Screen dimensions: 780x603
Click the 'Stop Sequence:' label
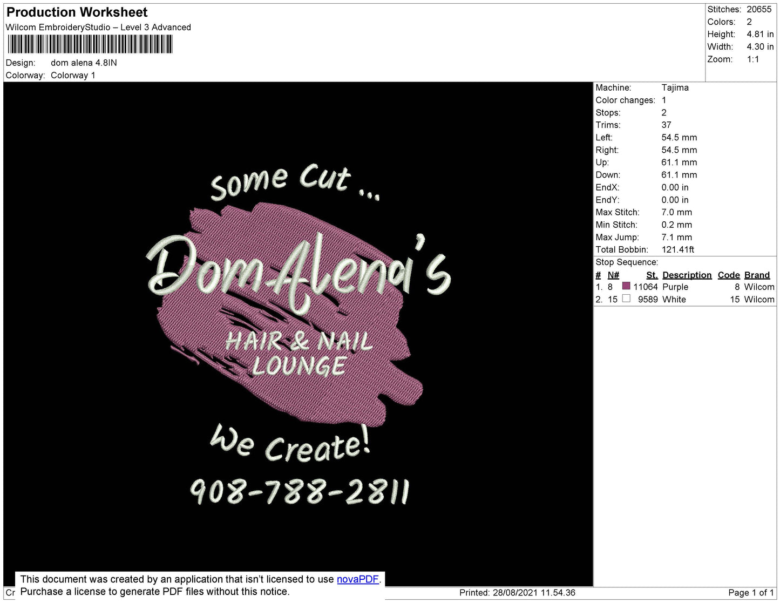[x=627, y=262]
